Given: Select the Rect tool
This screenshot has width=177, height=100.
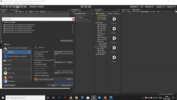Looking at the screenshot, I should (18, 7).
